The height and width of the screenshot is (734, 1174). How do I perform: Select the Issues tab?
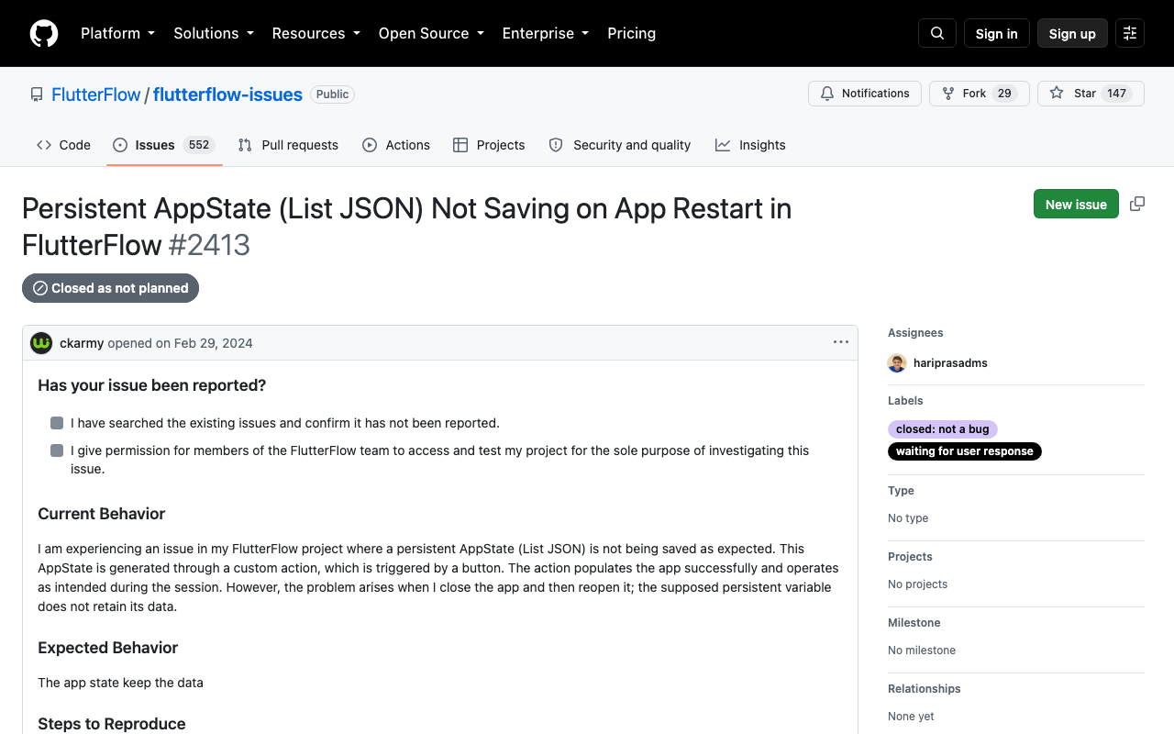(x=164, y=145)
